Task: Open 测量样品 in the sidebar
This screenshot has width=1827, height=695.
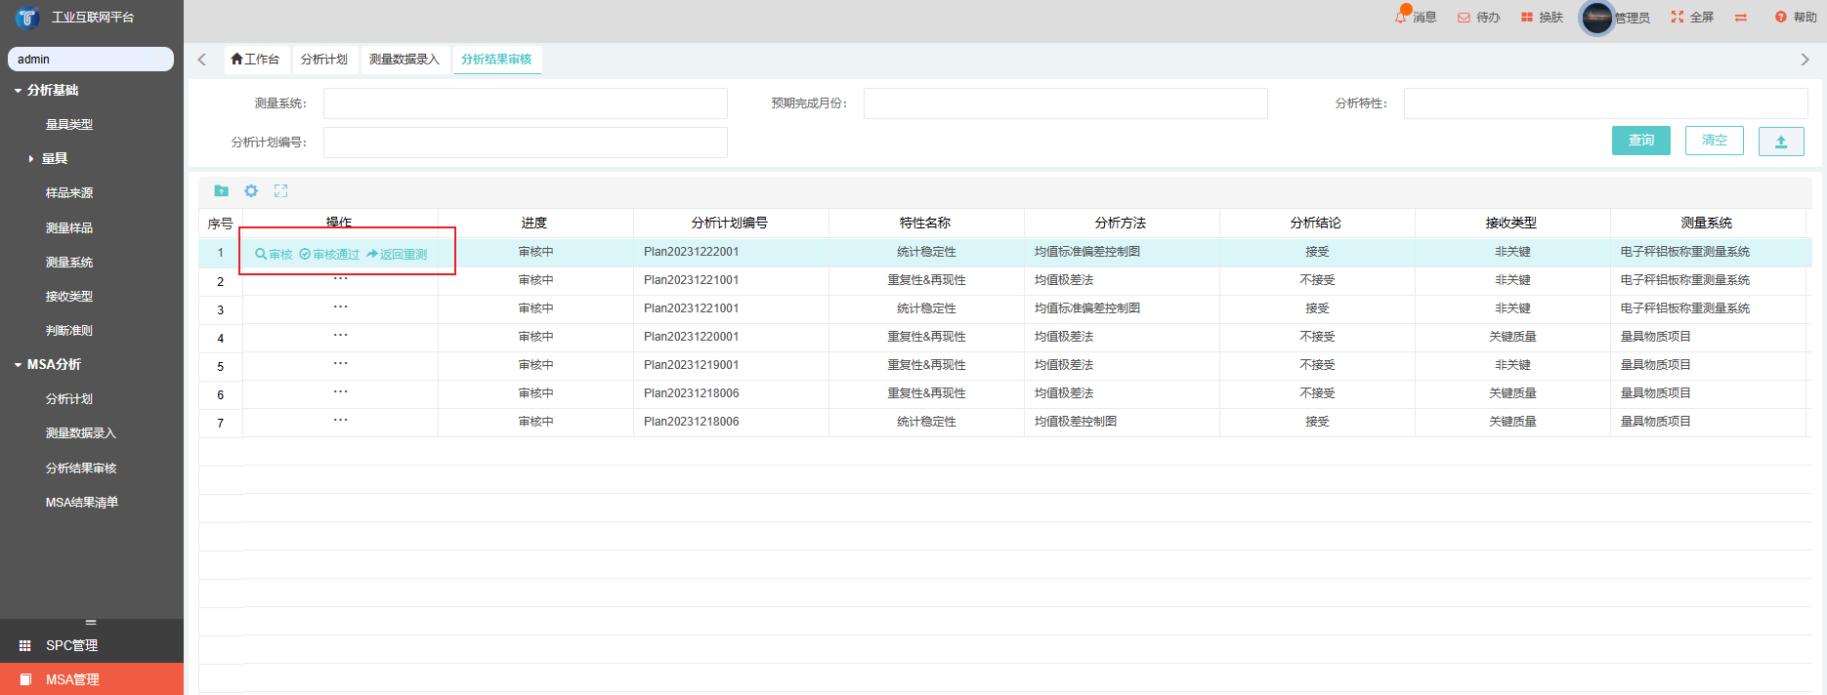Action: pyautogui.click(x=69, y=228)
